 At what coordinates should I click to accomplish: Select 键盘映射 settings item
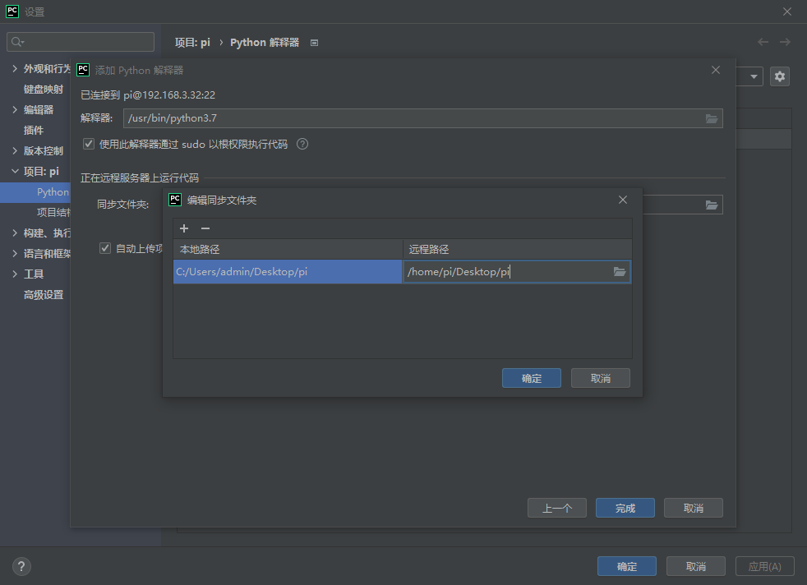43,90
